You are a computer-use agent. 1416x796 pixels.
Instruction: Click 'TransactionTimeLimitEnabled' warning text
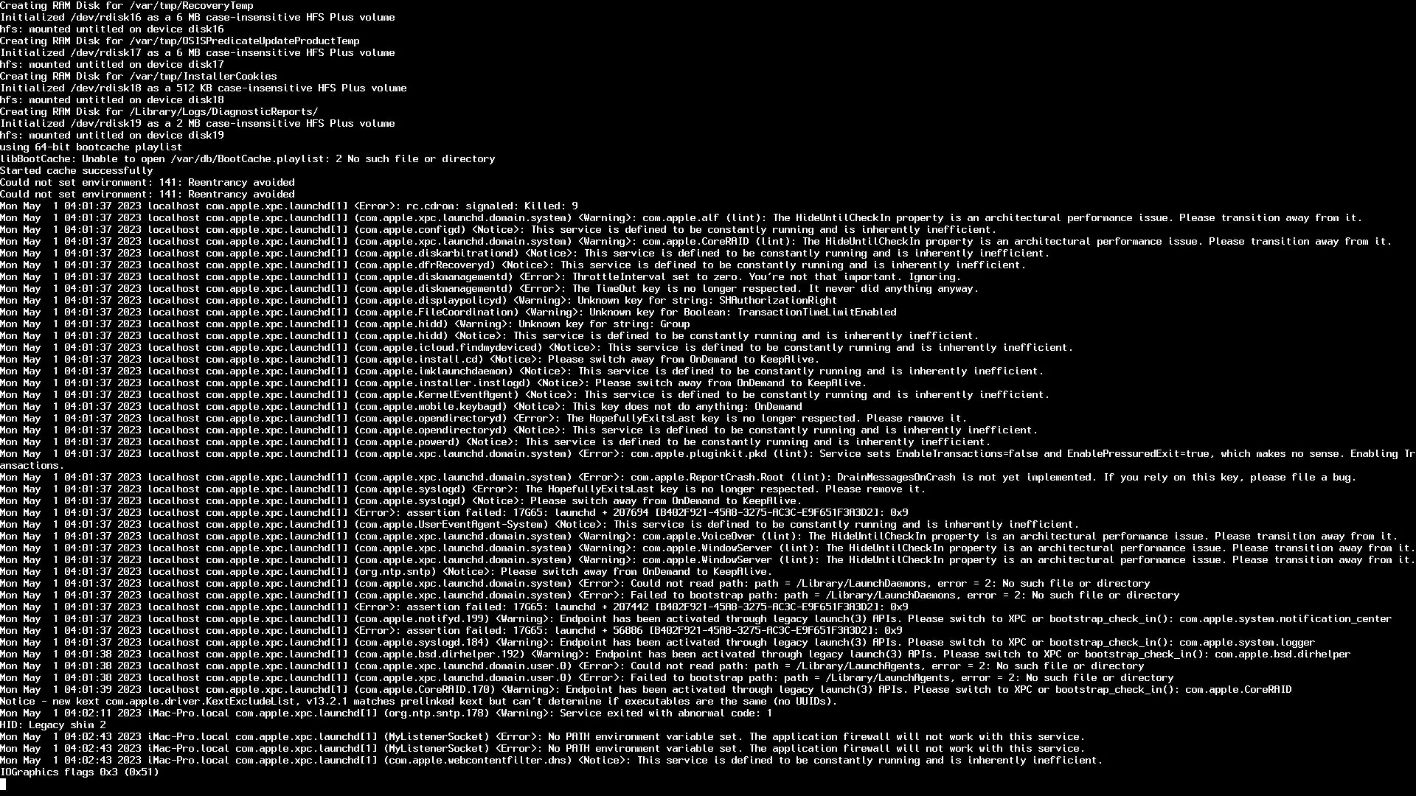817,313
